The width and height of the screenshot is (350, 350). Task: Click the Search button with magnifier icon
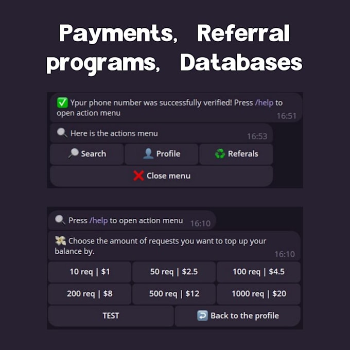[x=87, y=154]
